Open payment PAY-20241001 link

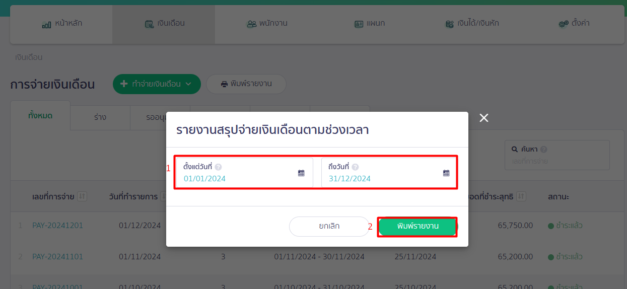pos(57,286)
